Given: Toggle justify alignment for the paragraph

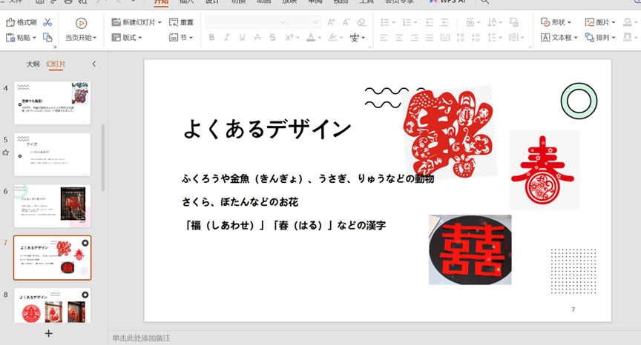Looking at the screenshot, I should click(x=430, y=38).
